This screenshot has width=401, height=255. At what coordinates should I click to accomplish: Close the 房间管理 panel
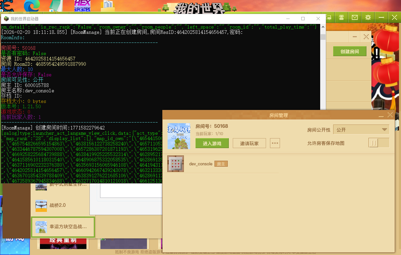pos(390,115)
